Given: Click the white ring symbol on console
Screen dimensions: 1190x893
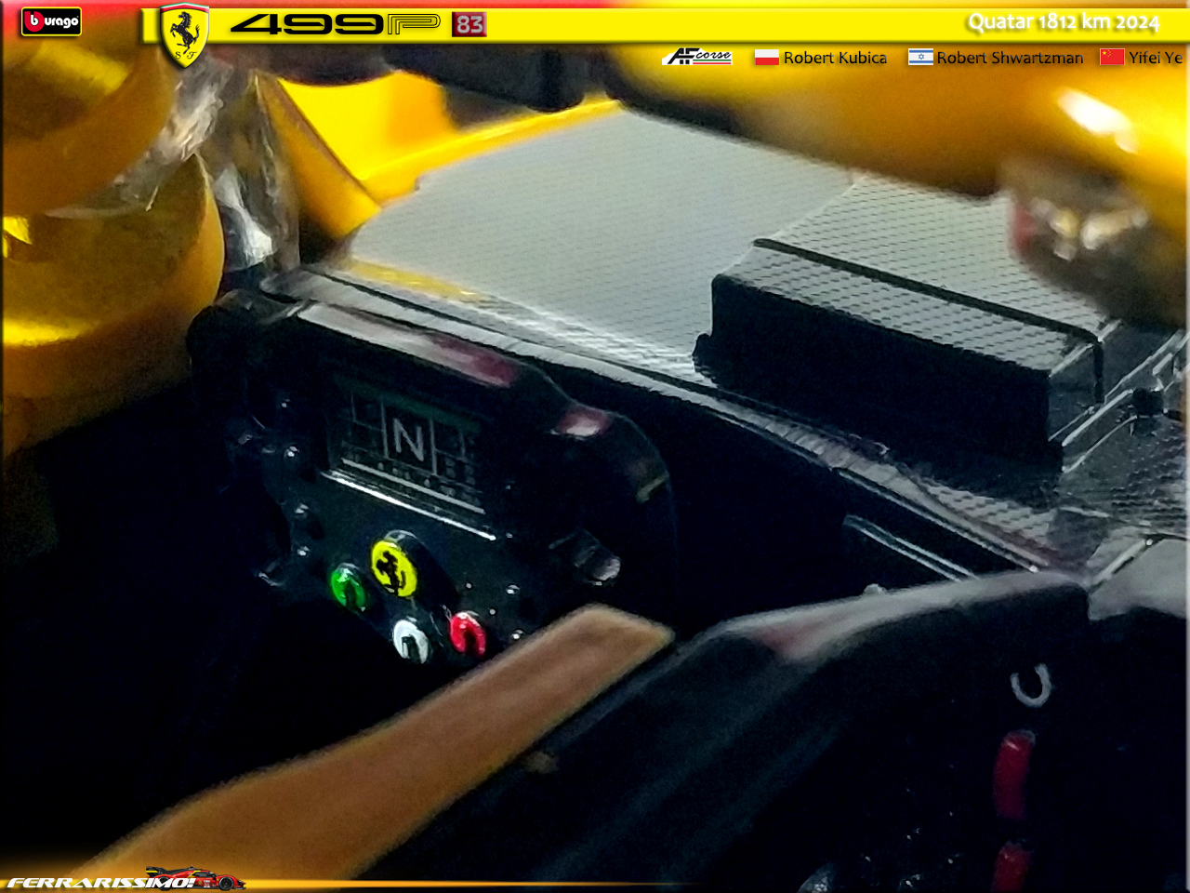Looking at the screenshot, I should pyautogui.click(x=1030, y=686).
